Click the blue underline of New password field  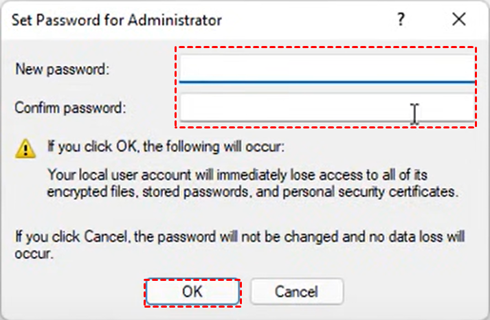pyautogui.click(x=327, y=82)
